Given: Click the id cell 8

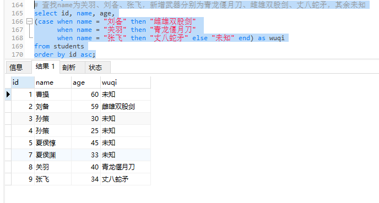Looking at the screenshot, I should (x=23, y=167).
